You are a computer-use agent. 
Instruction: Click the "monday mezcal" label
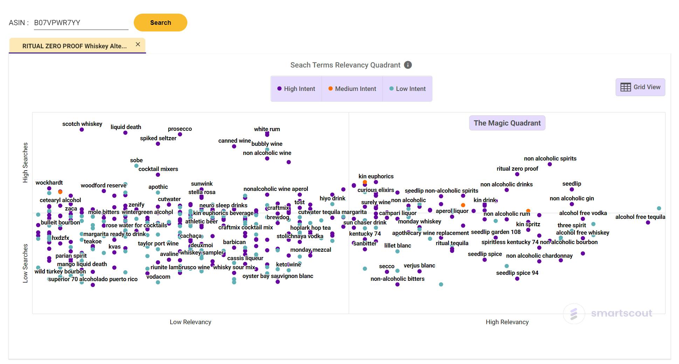[311, 250]
